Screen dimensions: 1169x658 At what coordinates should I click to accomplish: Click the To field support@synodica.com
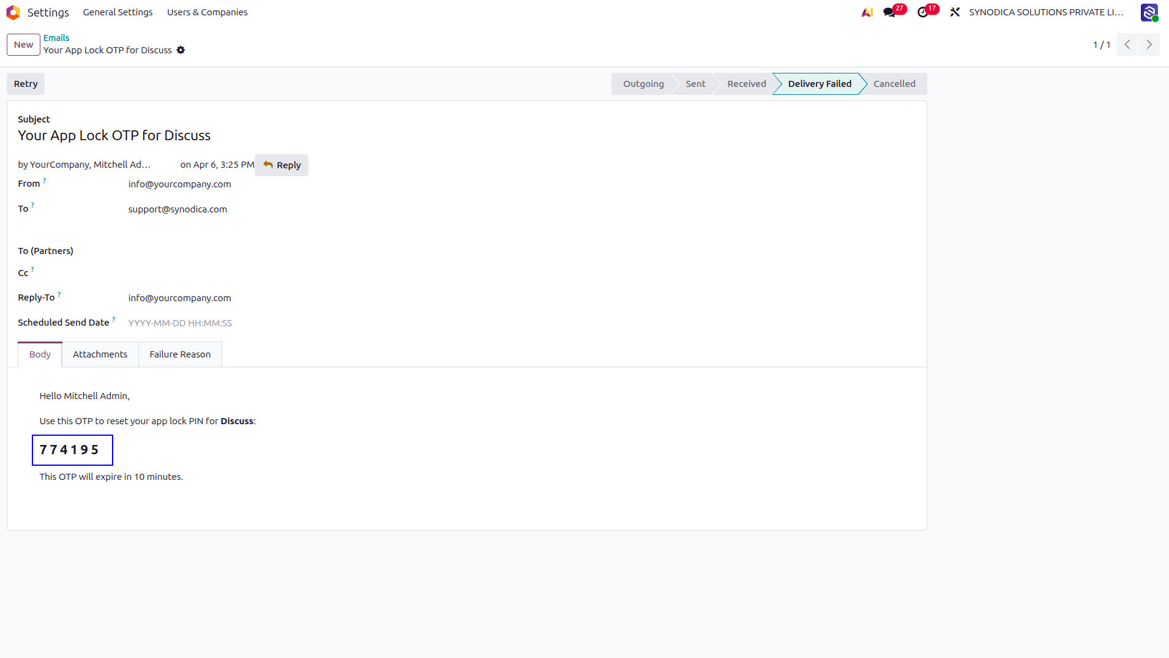point(177,209)
